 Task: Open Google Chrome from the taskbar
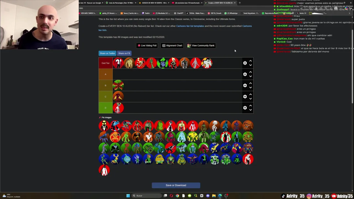click(x=177, y=196)
